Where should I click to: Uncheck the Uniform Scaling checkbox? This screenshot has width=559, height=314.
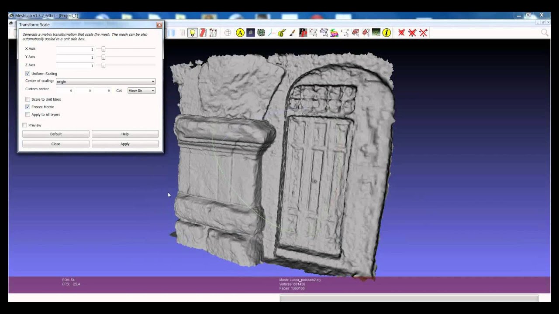coord(28,74)
